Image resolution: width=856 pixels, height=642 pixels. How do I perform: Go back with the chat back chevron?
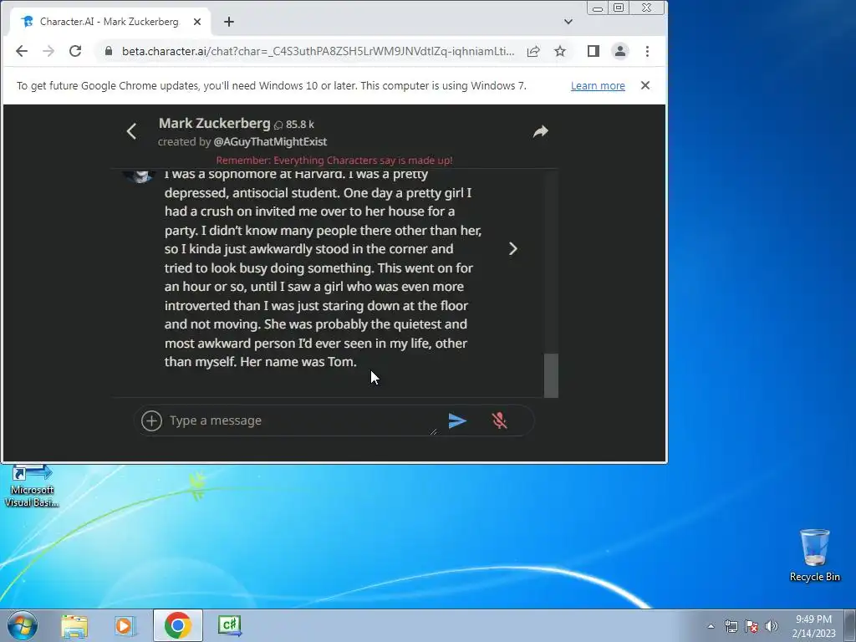pyautogui.click(x=131, y=131)
